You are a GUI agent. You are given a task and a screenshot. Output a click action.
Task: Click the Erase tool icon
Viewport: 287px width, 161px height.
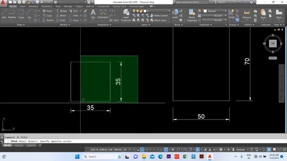[85, 11]
